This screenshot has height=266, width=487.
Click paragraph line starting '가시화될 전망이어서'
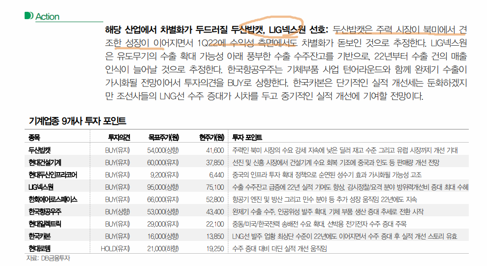[286, 83]
